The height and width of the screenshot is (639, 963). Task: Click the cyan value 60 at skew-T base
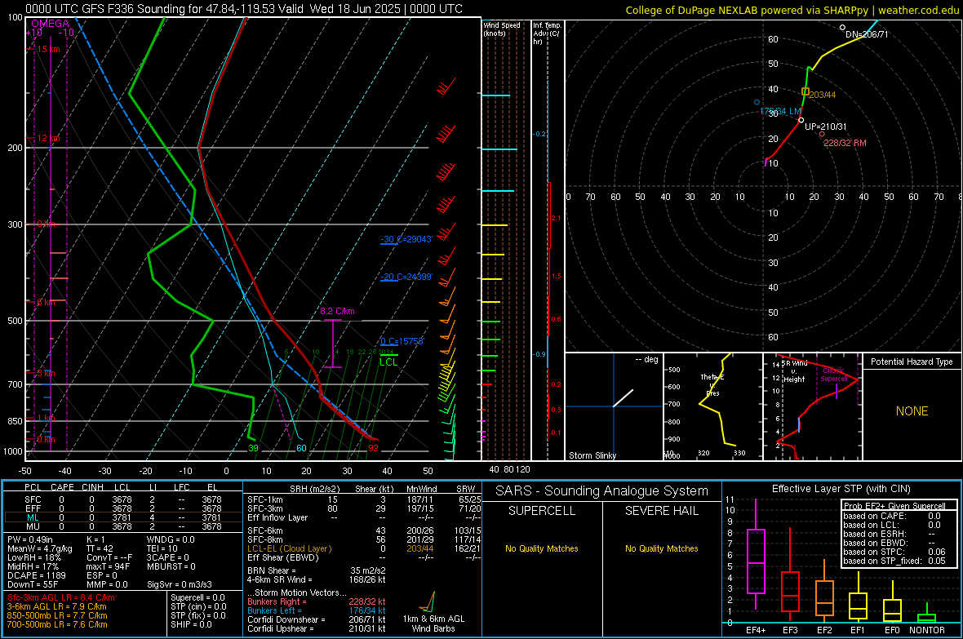click(x=301, y=448)
